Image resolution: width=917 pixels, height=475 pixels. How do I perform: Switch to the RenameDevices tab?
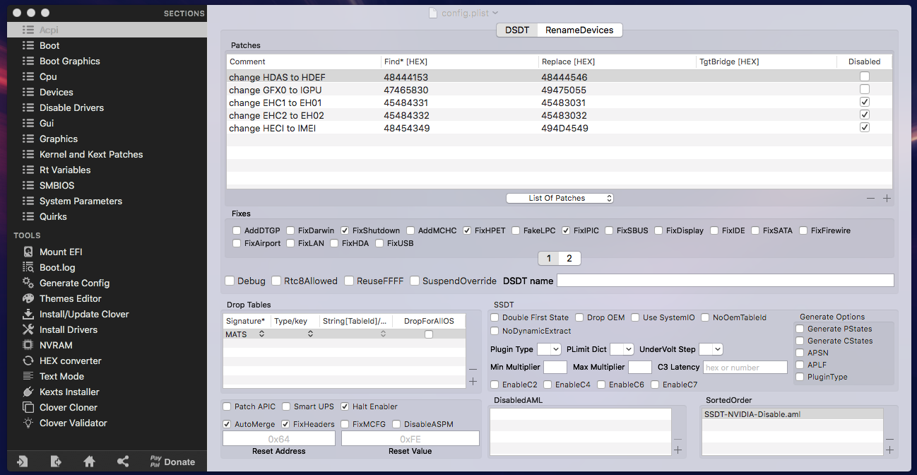tap(579, 30)
